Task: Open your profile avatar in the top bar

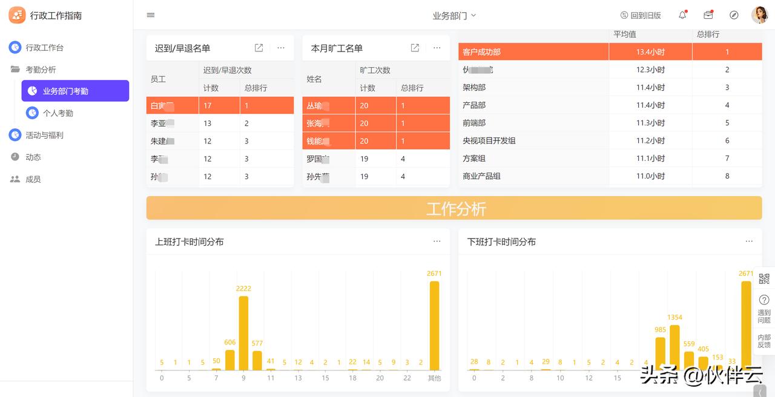Action: click(759, 15)
